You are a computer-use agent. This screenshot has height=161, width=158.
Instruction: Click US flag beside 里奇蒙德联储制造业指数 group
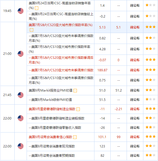pos(20,118)
